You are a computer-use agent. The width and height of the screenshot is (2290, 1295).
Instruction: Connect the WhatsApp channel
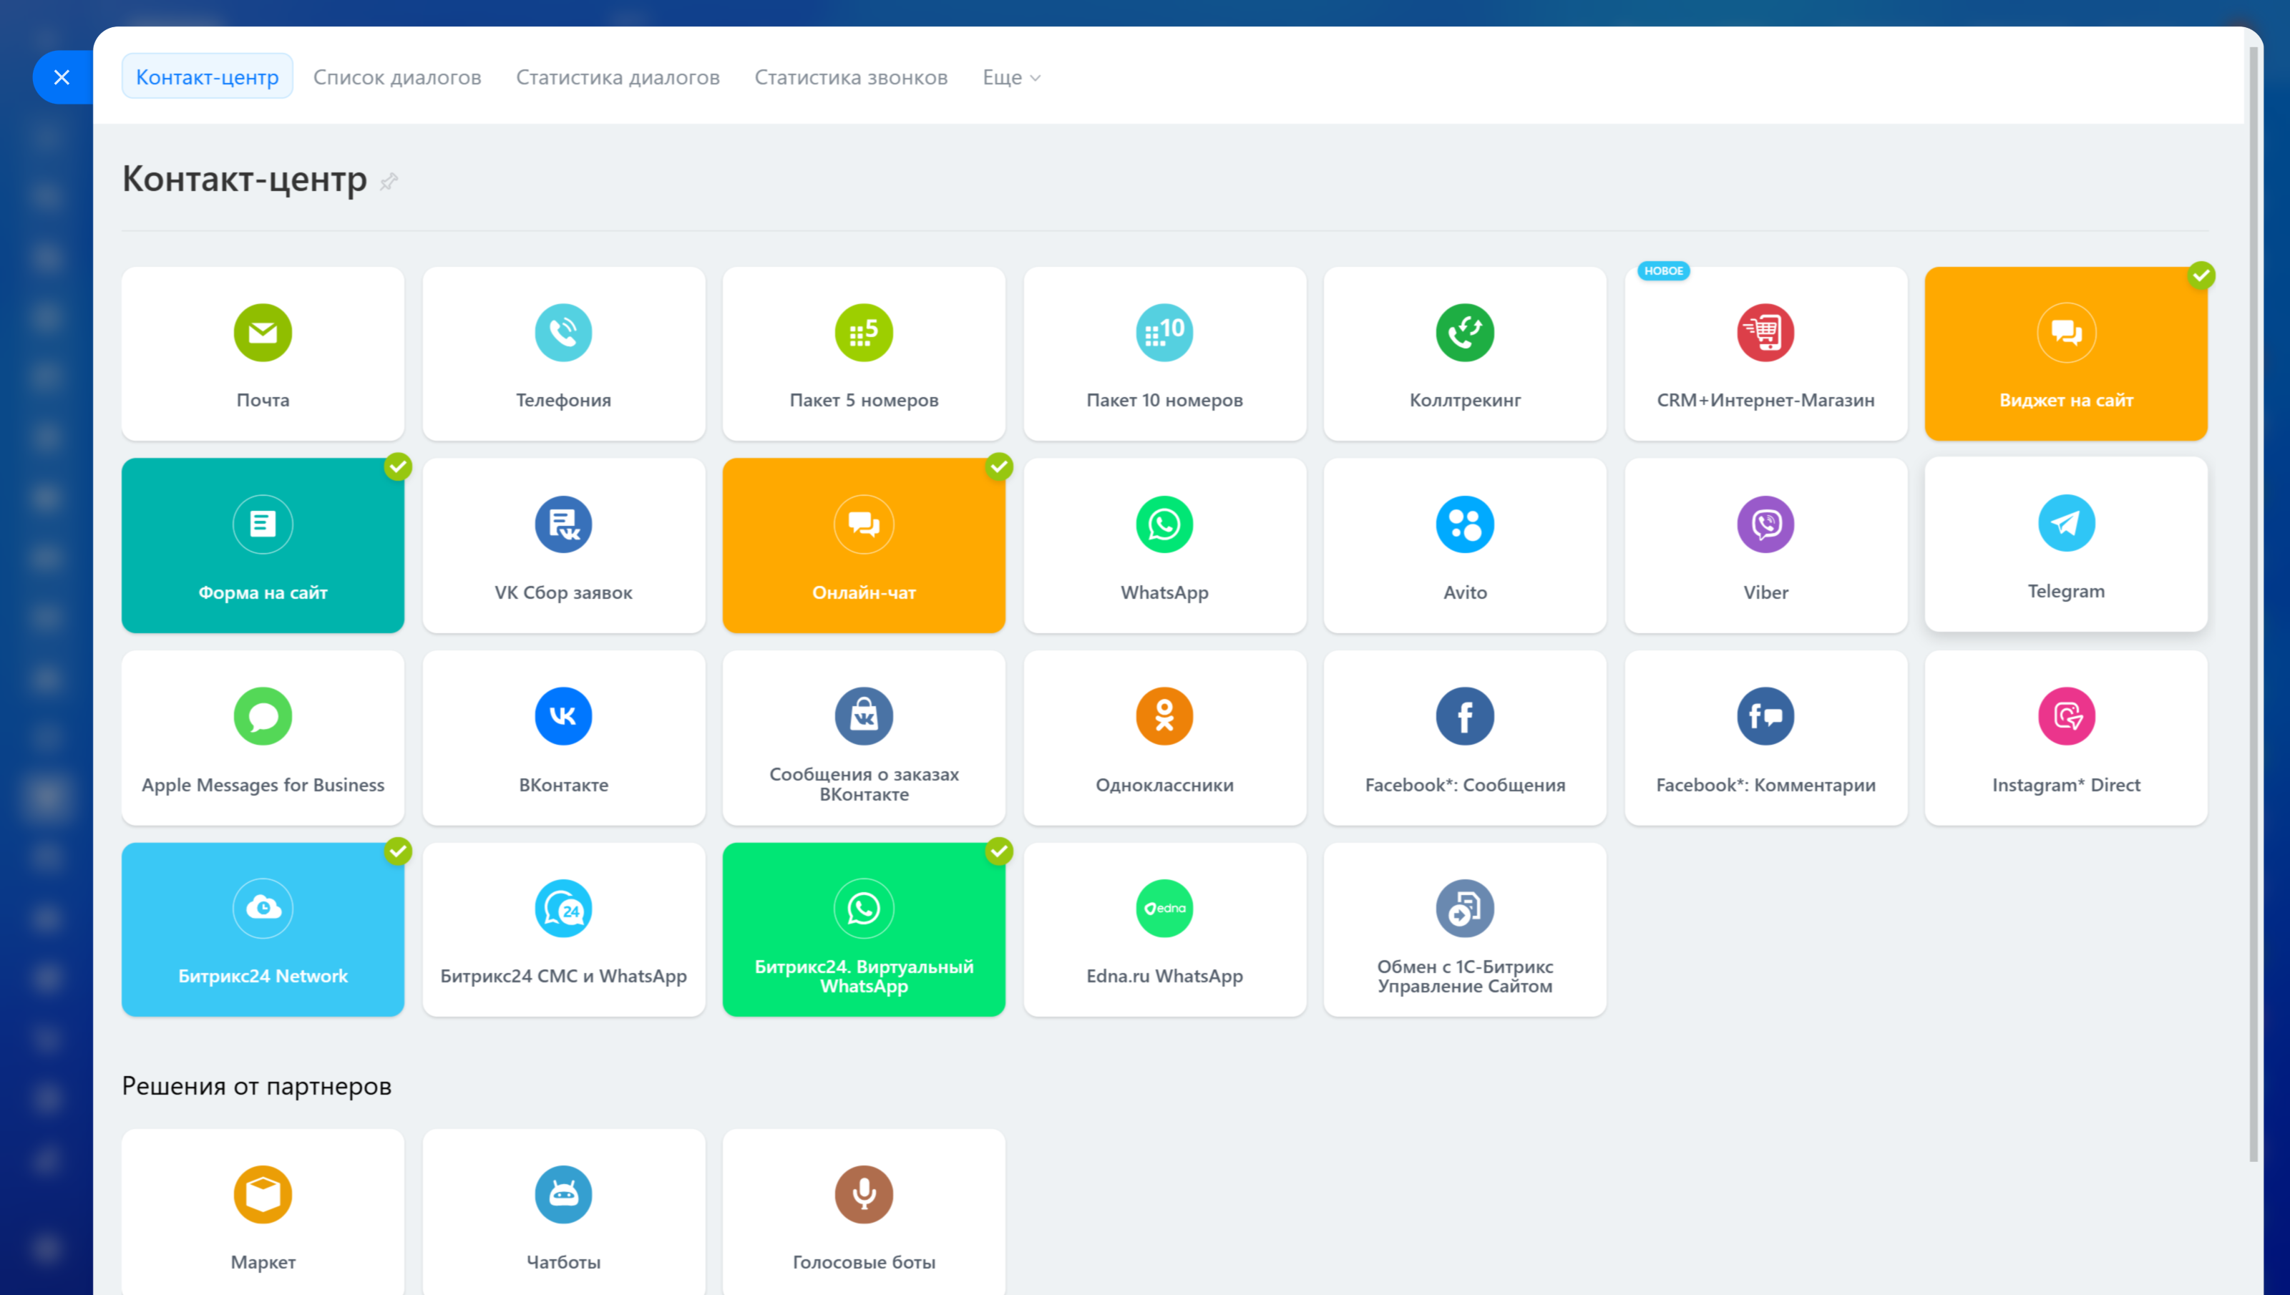[x=1164, y=545]
